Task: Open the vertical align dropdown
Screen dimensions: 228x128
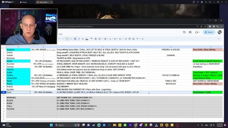Action: pos(111,39)
